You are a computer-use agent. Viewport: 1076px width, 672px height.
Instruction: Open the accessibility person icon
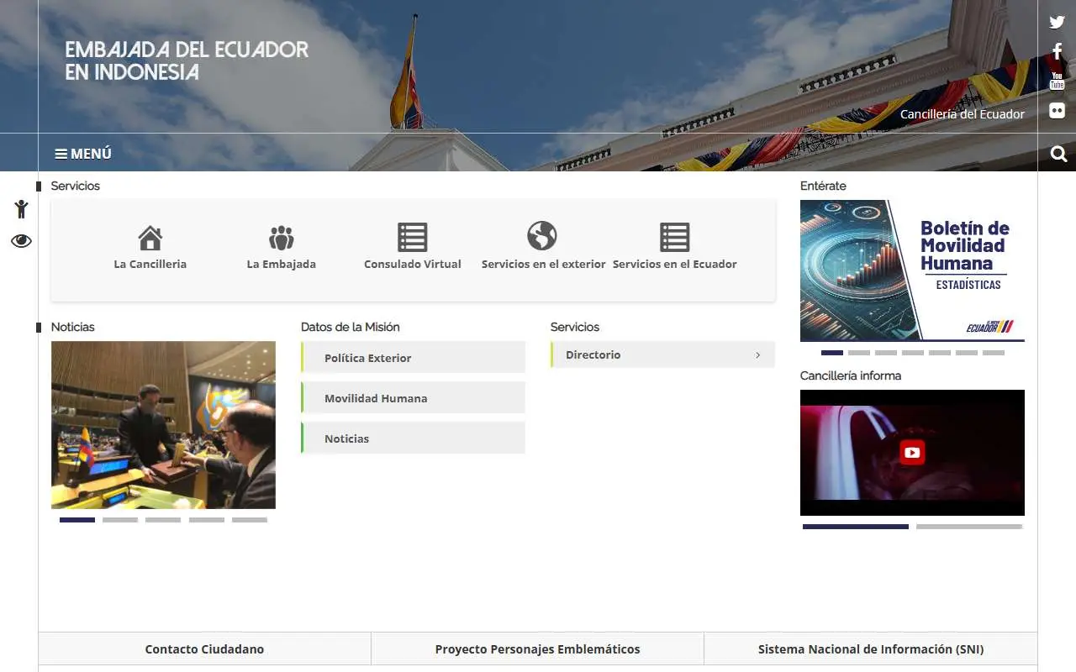21,209
